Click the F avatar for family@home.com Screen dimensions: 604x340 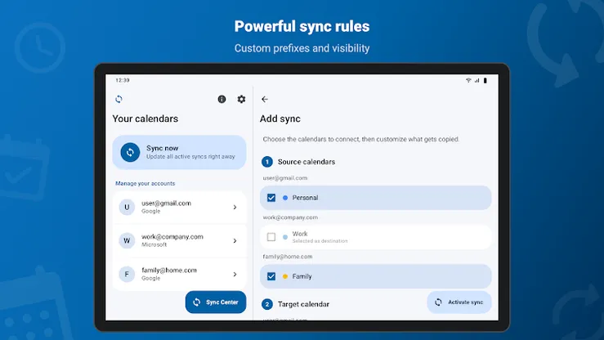pos(127,274)
